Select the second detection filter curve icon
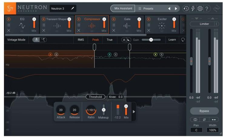 43,40
